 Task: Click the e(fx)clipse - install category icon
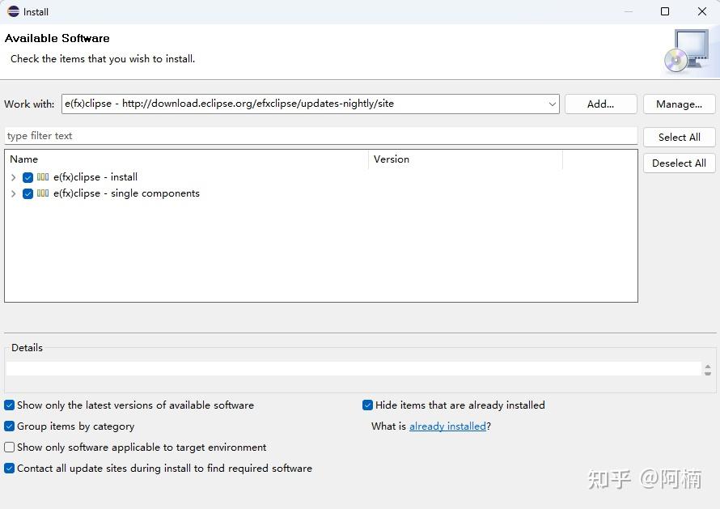[43, 177]
